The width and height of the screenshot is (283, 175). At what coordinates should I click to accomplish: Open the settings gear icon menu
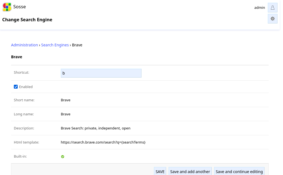(x=272, y=19)
